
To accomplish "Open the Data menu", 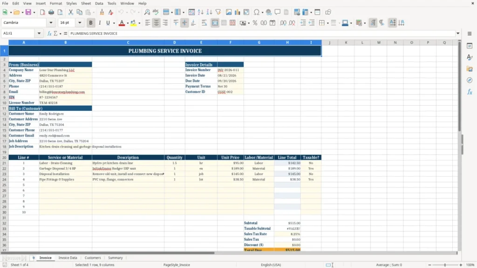I will [x=99, y=3].
